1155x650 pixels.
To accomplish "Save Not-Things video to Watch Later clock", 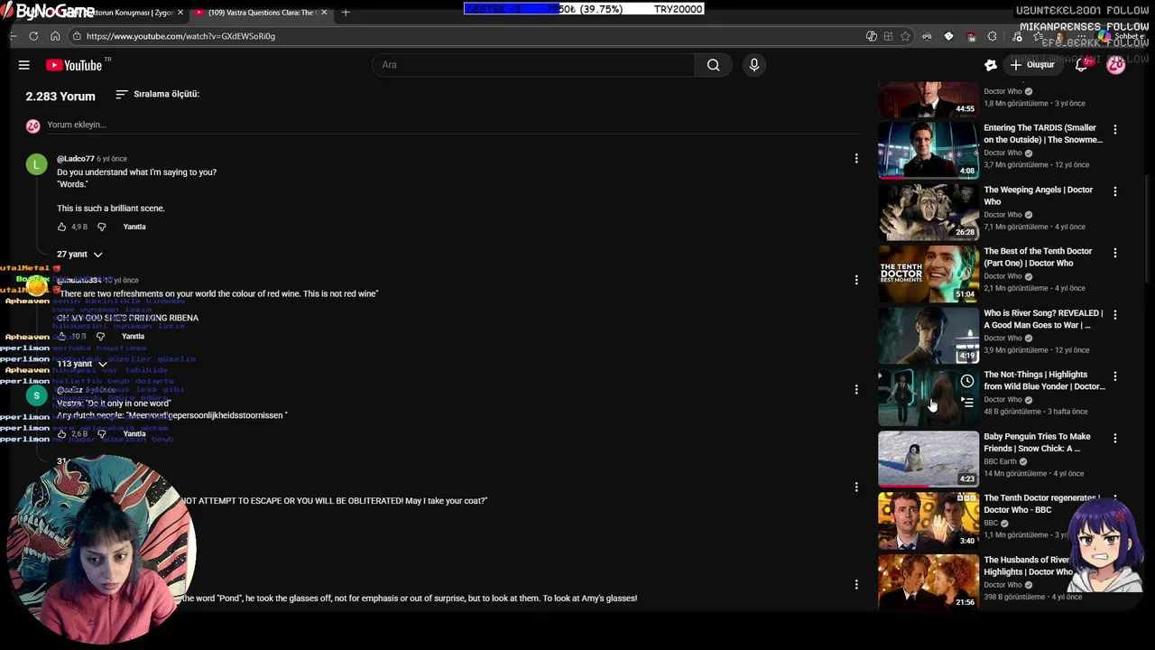I will 967,381.
